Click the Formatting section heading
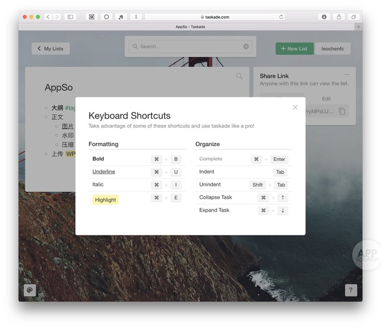381x328 pixels. [103, 144]
